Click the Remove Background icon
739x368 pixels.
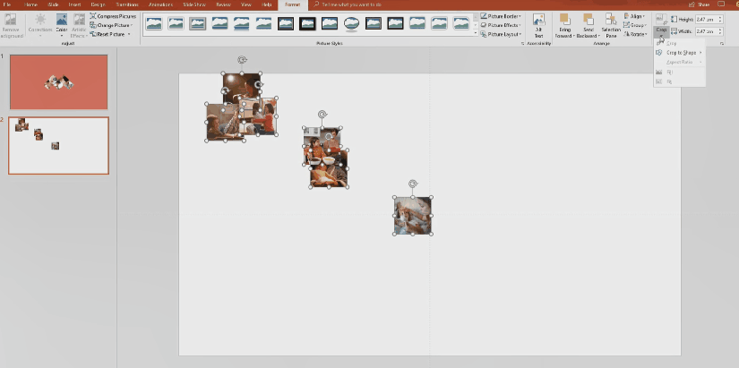click(x=11, y=20)
